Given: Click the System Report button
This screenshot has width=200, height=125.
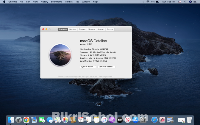Looking at the screenshot, I should 88,67.
